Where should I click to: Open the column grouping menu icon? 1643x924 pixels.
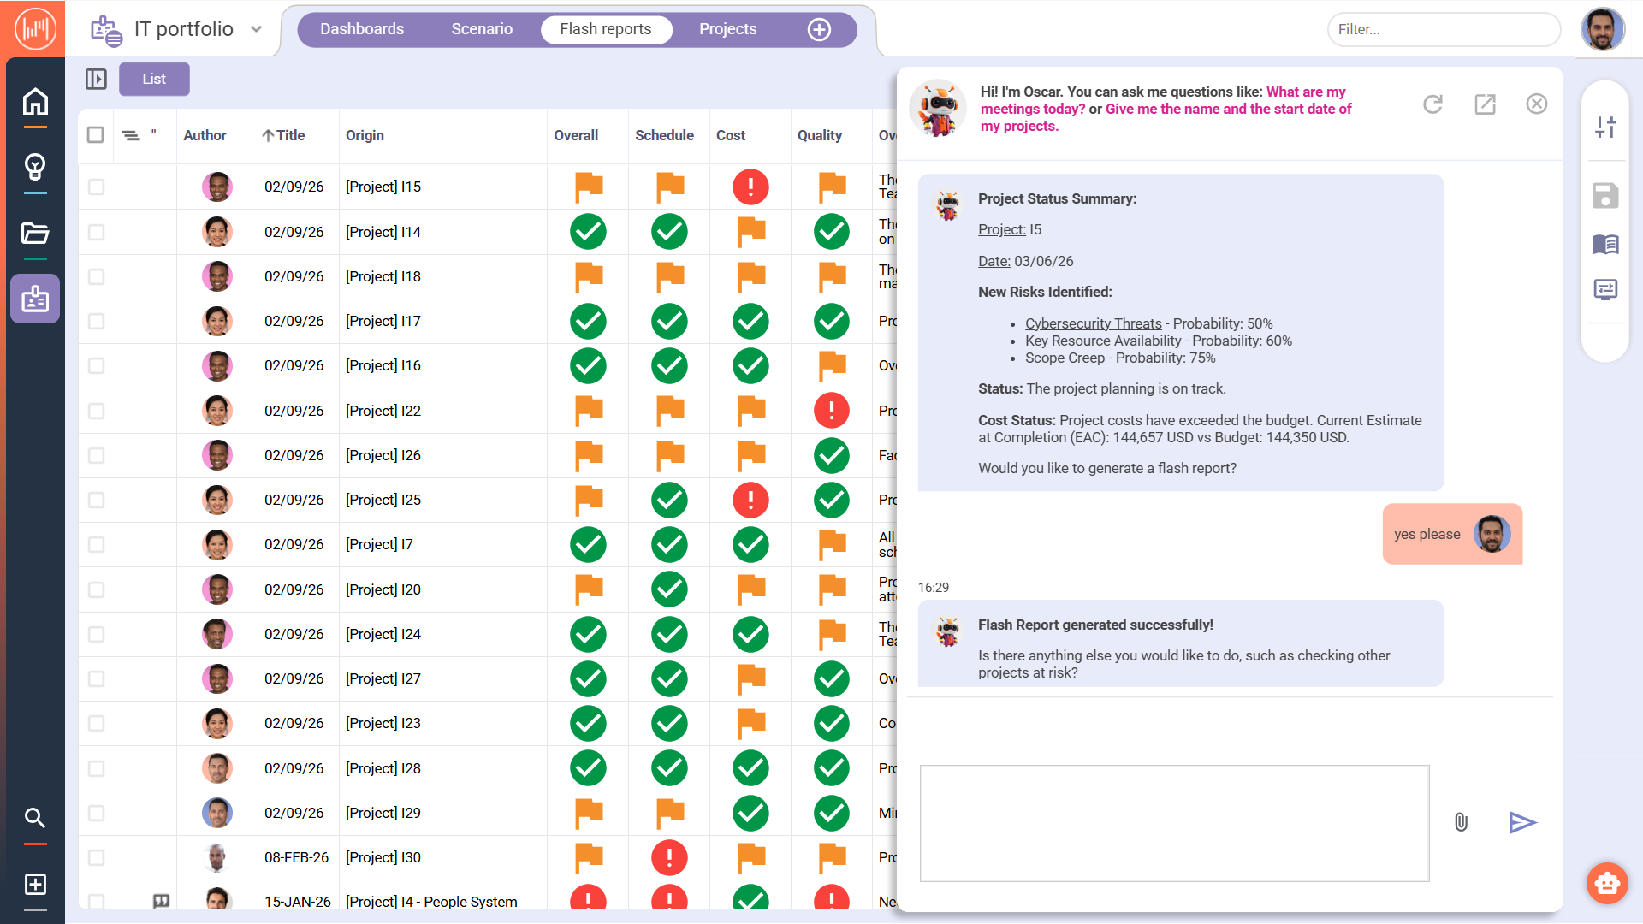pyautogui.click(x=130, y=135)
